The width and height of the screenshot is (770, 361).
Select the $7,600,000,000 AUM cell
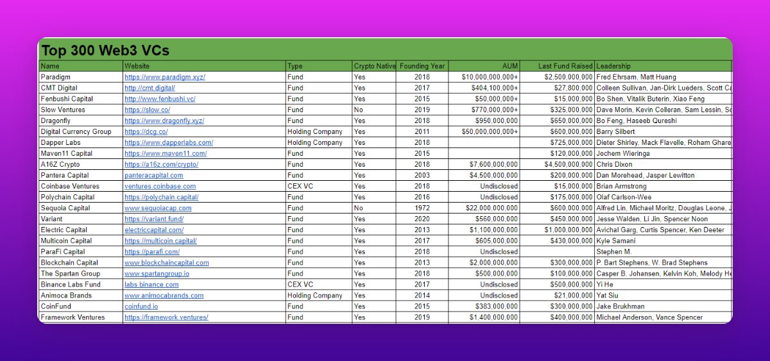(484, 164)
